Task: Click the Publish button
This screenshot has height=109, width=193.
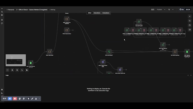Action: [160, 10]
